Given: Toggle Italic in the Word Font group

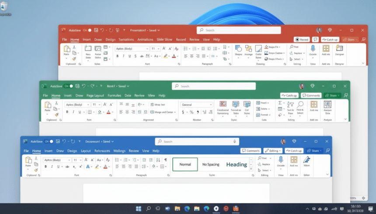Looking at the screenshot, I should pos(52,166).
